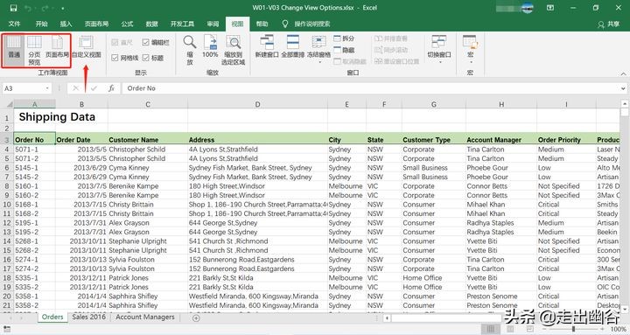Open a New Window (新建窗口)
This screenshot has width=630, height=335.
(267, 46)
